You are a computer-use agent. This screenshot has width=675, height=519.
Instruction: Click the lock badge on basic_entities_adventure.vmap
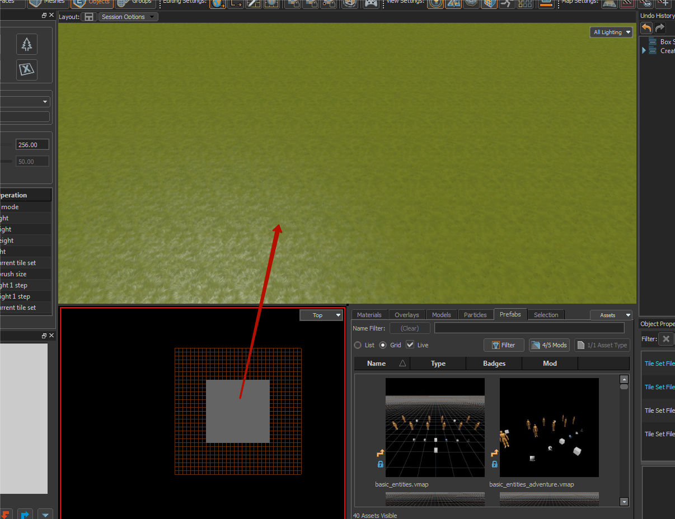click(495, 464)
